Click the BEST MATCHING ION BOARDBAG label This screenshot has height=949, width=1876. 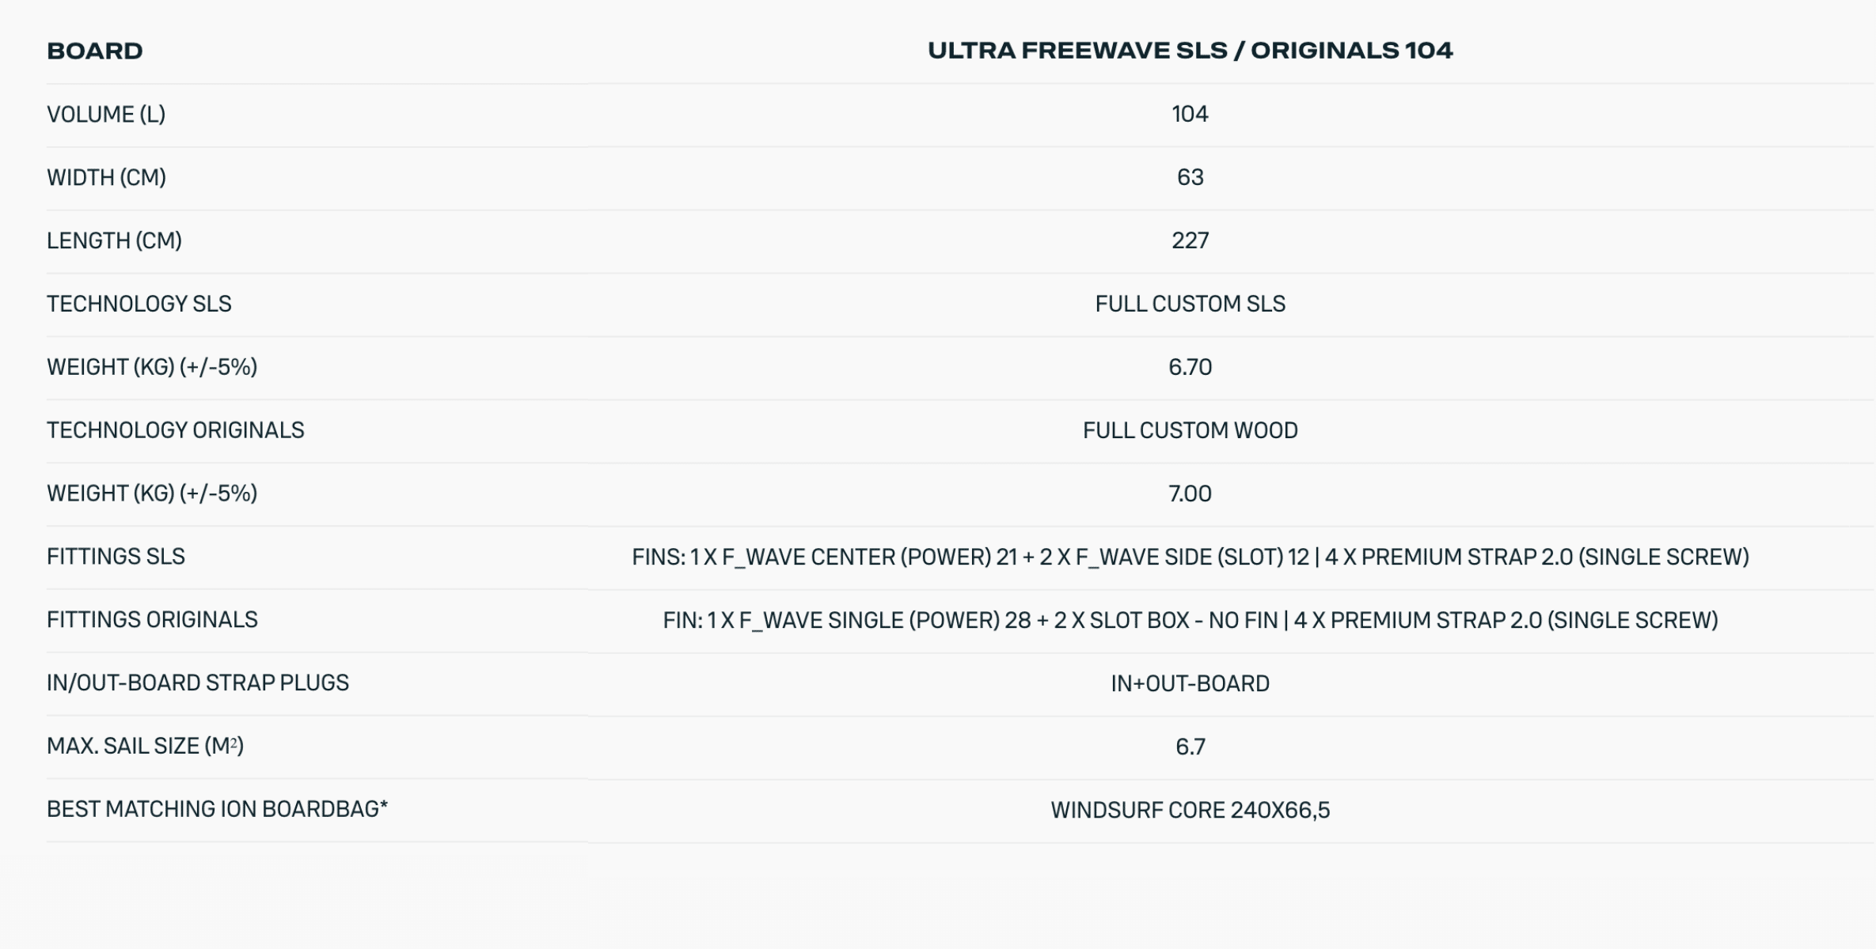coord(217,810)
